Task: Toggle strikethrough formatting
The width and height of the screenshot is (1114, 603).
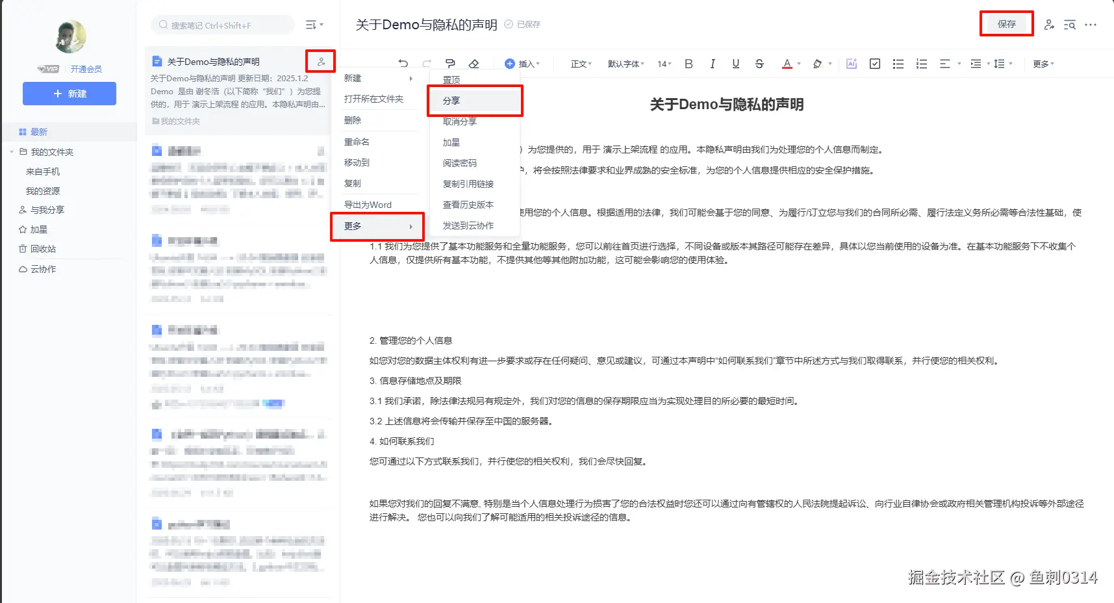Action: [x=759, y=64]
